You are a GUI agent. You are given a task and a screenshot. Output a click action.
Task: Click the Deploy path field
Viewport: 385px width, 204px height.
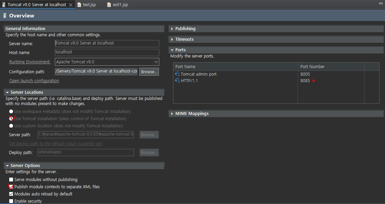[x=86, y=152]
